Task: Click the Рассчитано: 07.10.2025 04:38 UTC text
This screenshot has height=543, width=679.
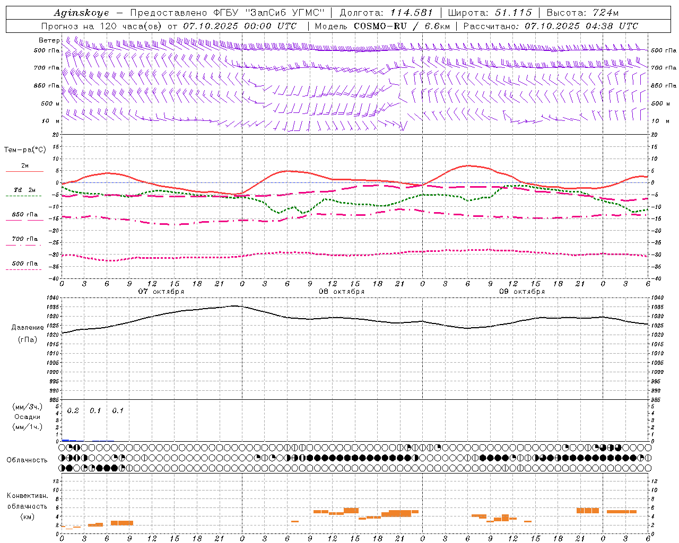Action: click(551, 26)
